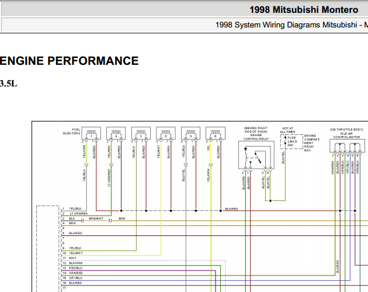
Task: Click fuel injector number 2 symbol
Action: coord(141,133)
